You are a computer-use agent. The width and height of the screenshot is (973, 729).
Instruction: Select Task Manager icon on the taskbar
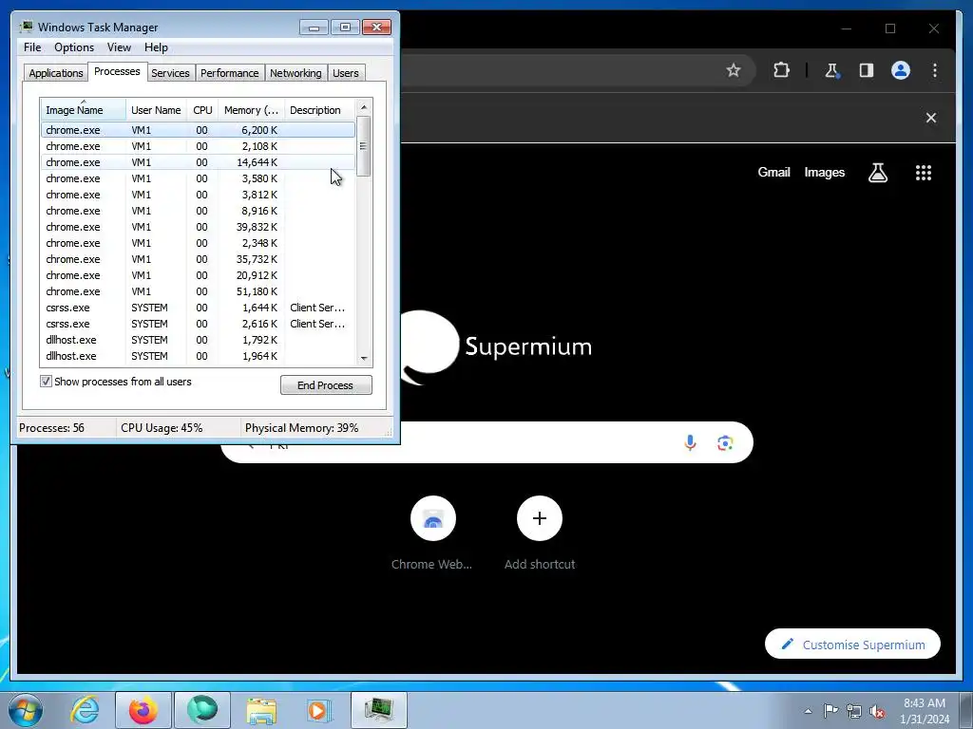pos(379,710)
